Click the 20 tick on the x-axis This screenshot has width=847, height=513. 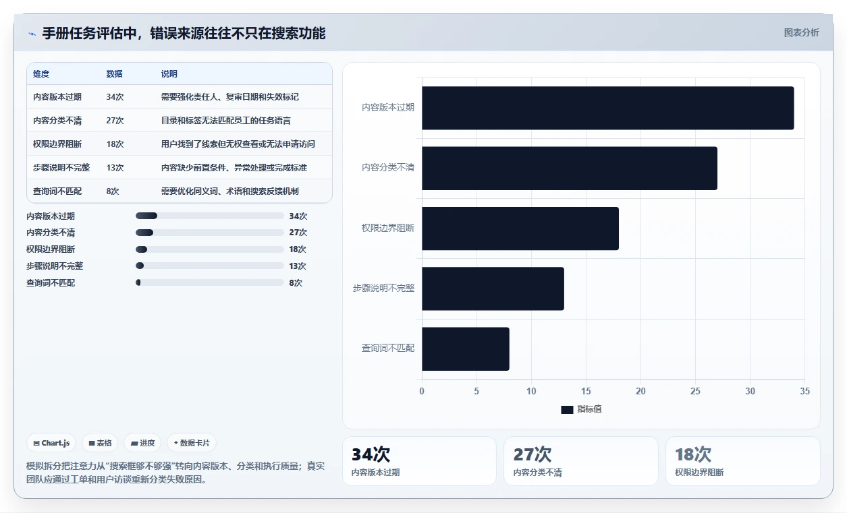(640, 391)
